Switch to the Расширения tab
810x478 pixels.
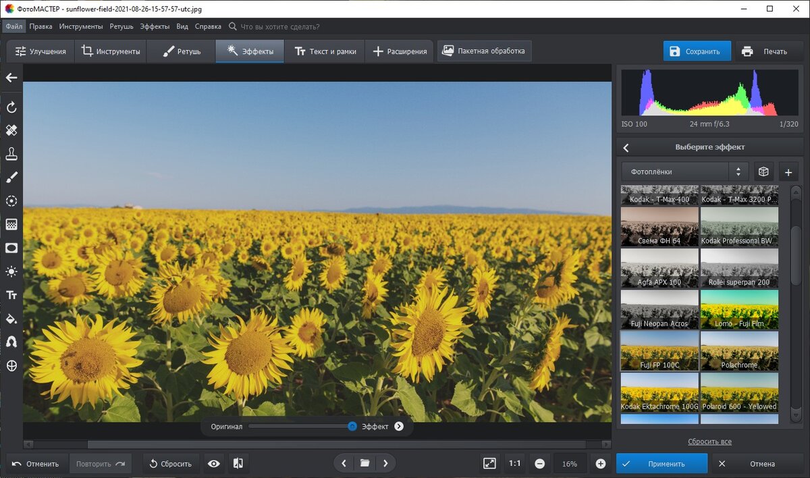click(x=400, y=51)
